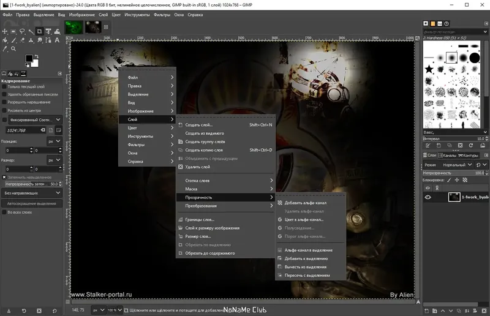This screenshot has height=316, width=490.
Task: Choose the Free Select lasso tool
Action: (x=22, y=31)
